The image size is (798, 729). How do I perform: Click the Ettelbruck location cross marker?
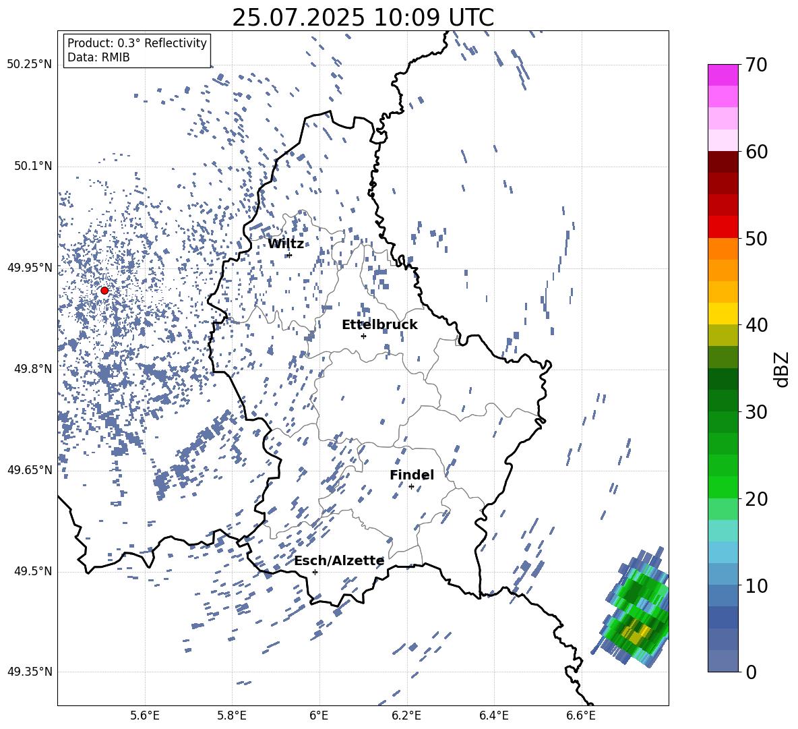363,336
